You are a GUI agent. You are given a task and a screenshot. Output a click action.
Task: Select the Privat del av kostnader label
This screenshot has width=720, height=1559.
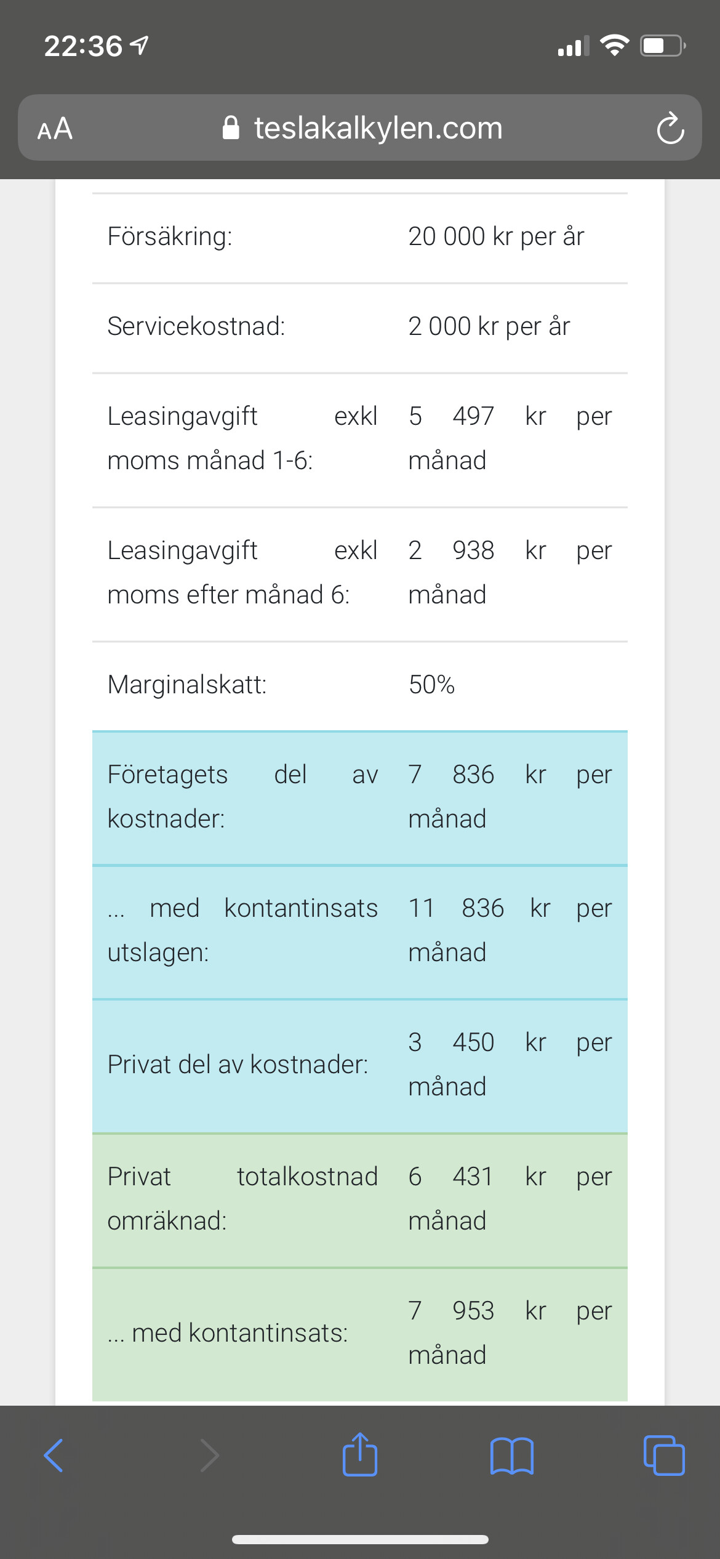point(238,1065)
